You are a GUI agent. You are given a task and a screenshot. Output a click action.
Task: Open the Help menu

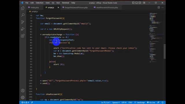pyautogui.click(x=73, y=3)
